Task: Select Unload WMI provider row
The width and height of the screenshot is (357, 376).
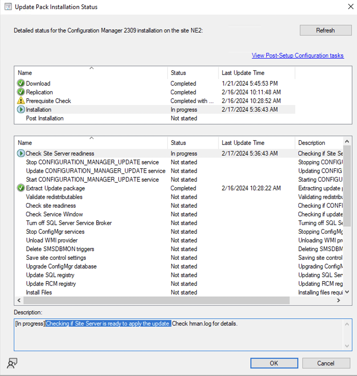Action: pyautogui.click(x=179, y=240)
